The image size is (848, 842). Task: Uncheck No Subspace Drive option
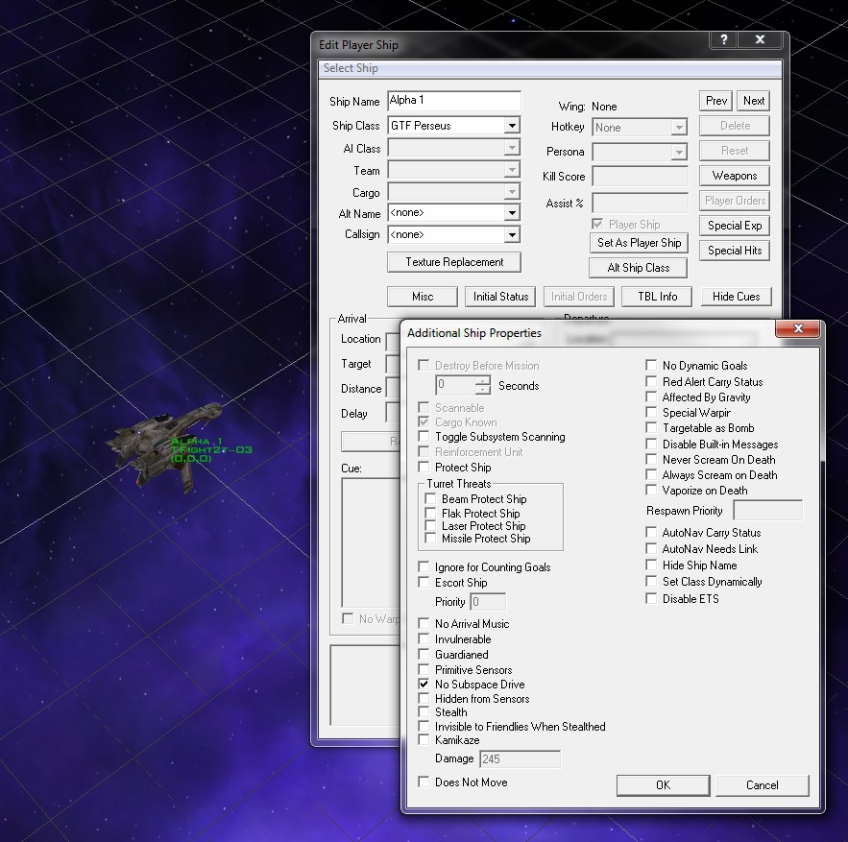pyautogui.click(x=424, y=685)
